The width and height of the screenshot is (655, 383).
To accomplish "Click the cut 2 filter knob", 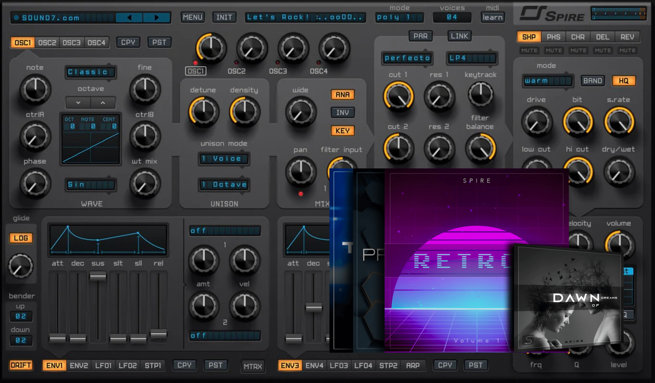I will pos(398,148).
